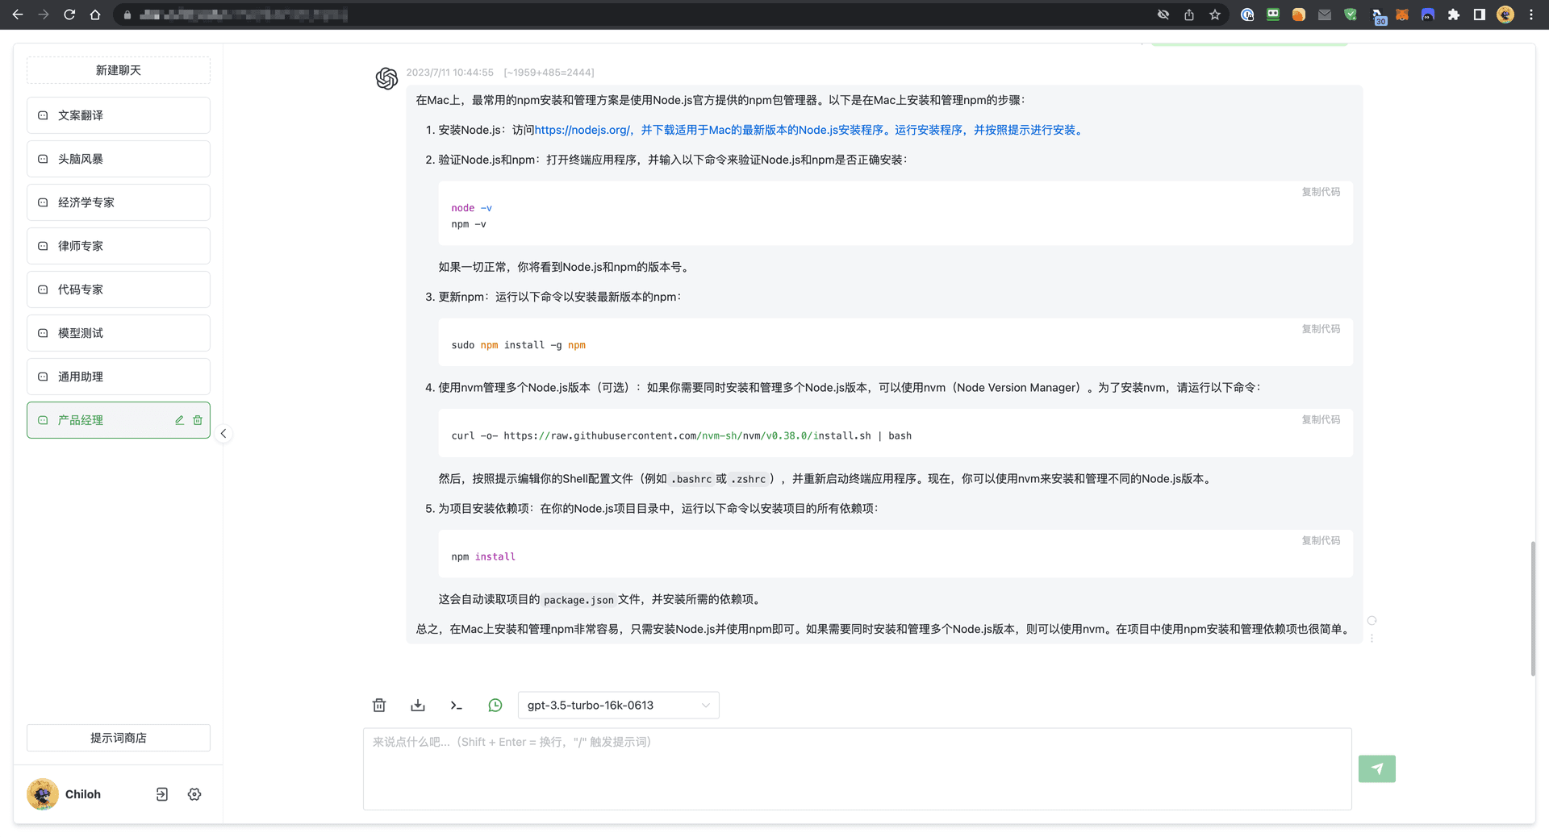Click the download/export conversation icon

click(x=418, y=706)
